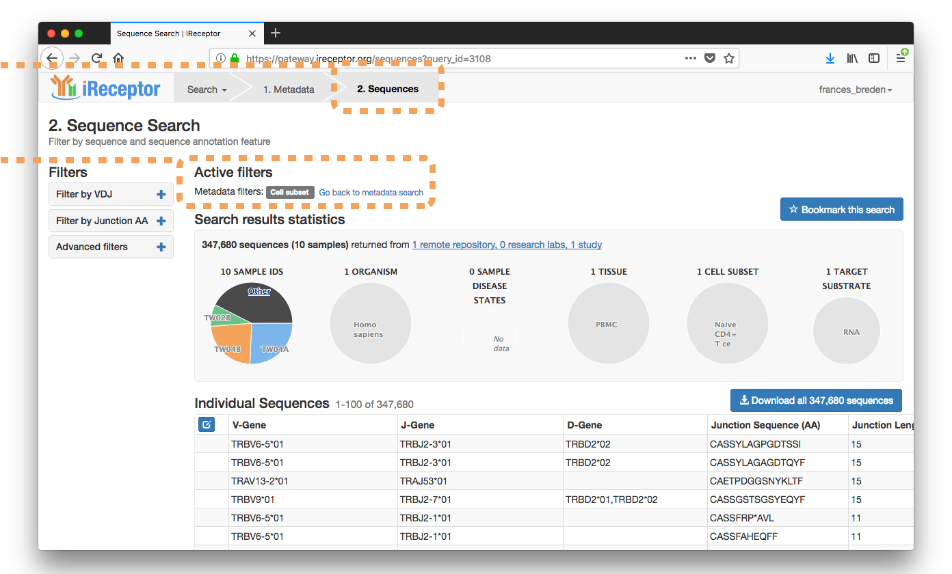Open the Firefox library icon
This screenshot has width=952, height=574.
[x=852, y=59]
